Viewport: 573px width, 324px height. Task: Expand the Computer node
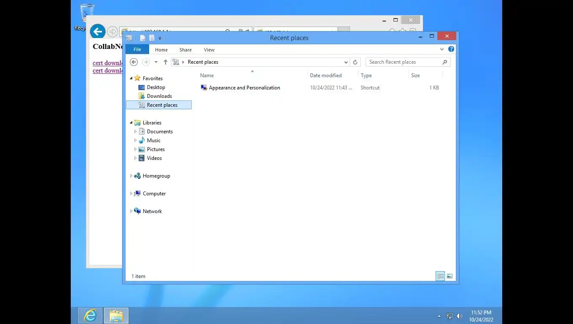(131, 194)
